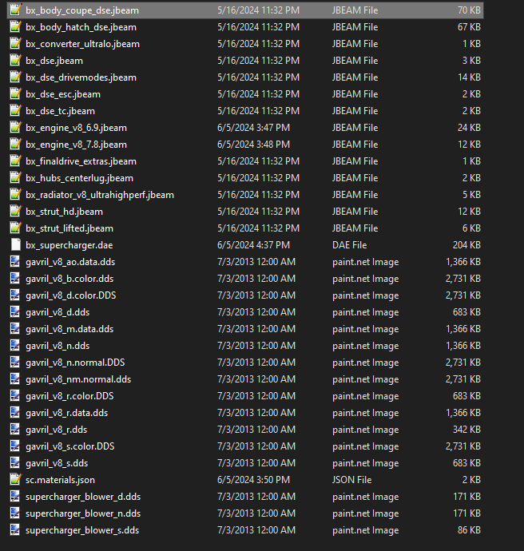This screenshot has width=524, height=551.
Task: Click the icon of bx_body_coupe_dse.jbeam
Action: pos(15,10)
